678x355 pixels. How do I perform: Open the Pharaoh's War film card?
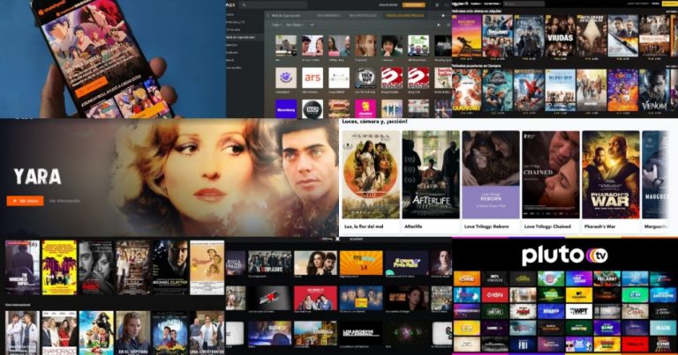(611, 182)
